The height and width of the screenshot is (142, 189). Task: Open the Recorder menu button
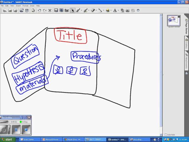(x=4, y=122)
